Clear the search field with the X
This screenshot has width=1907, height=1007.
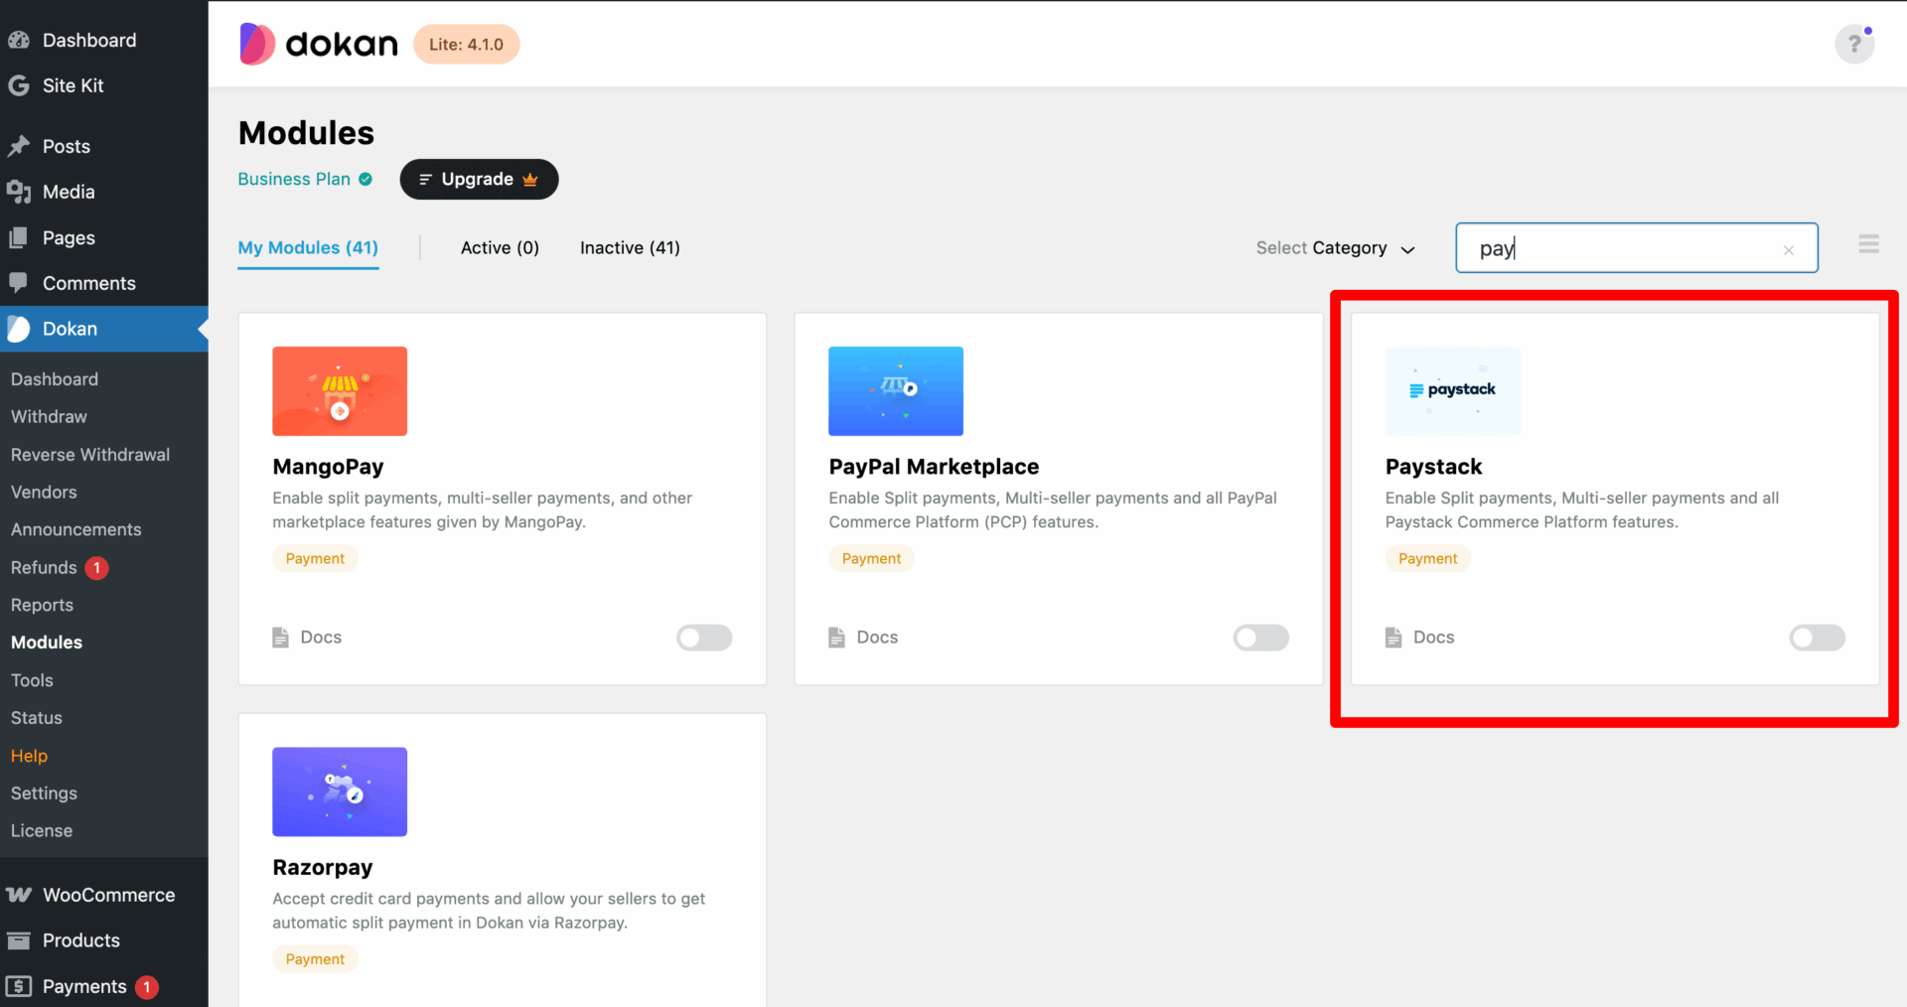pos(1789,250)
